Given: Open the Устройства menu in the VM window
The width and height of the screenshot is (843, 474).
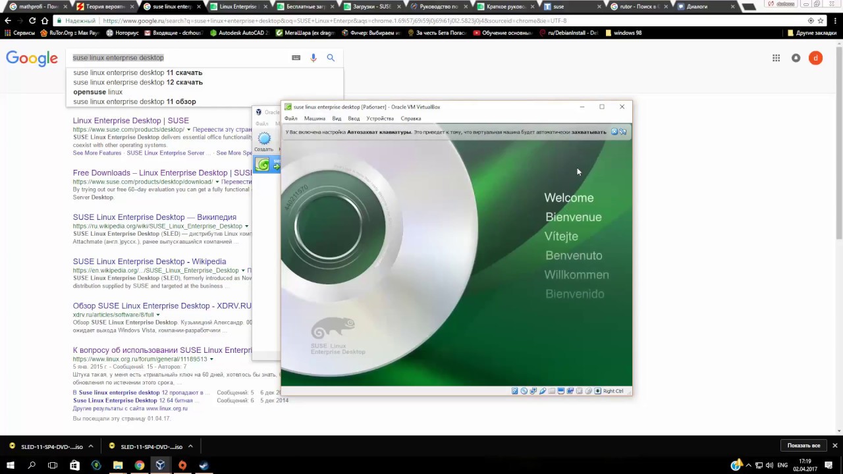Looking at the screenshot, I should [x=380, y=118].
